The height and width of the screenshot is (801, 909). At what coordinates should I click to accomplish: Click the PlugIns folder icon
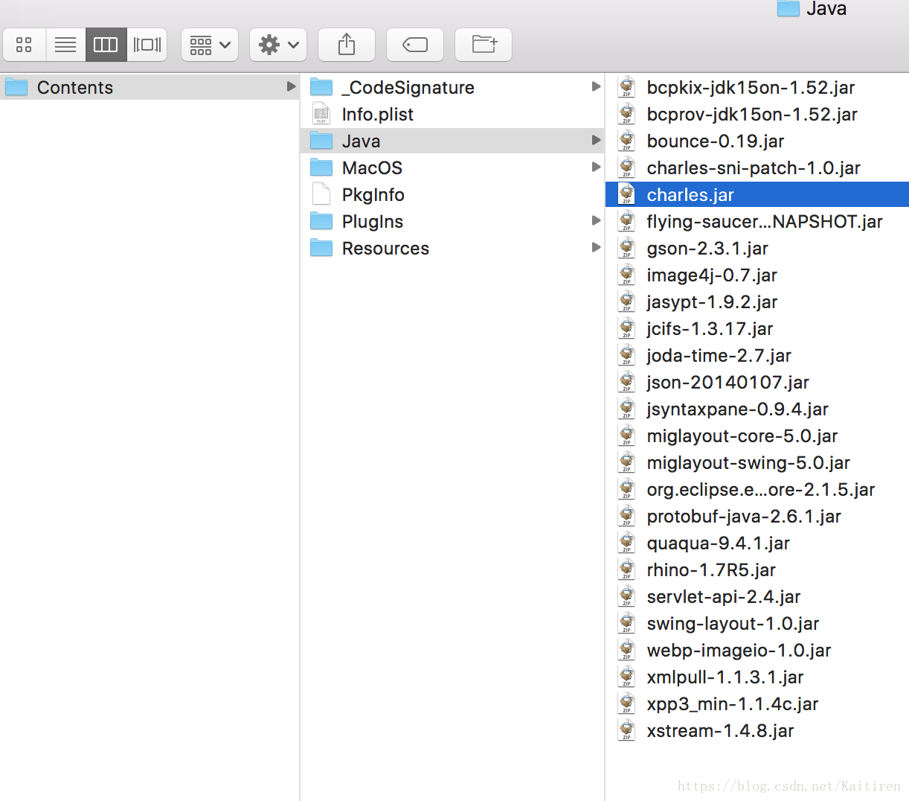(321, 221)
